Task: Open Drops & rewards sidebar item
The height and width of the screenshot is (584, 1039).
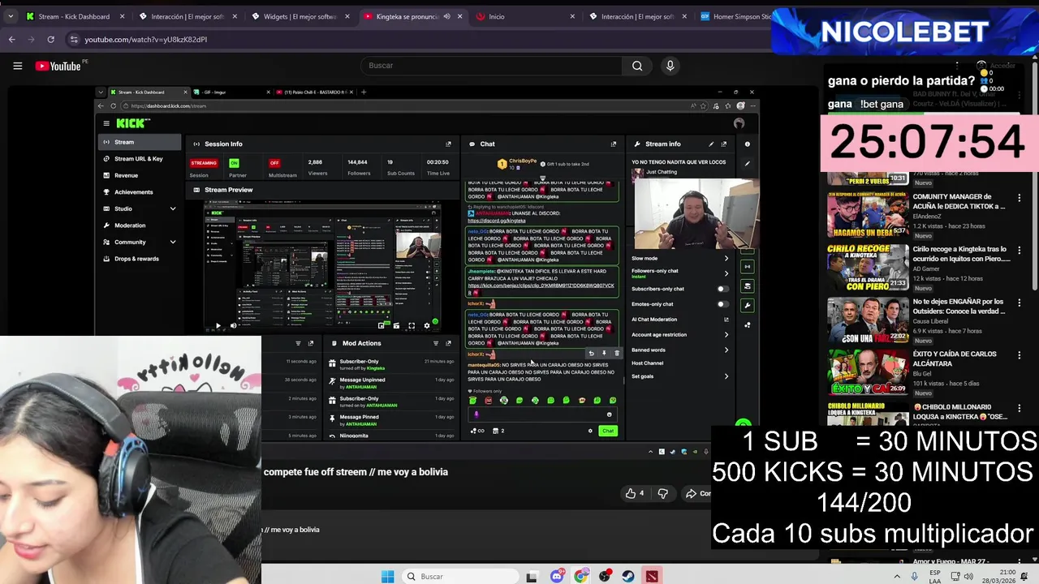Action: pos(140,259)
